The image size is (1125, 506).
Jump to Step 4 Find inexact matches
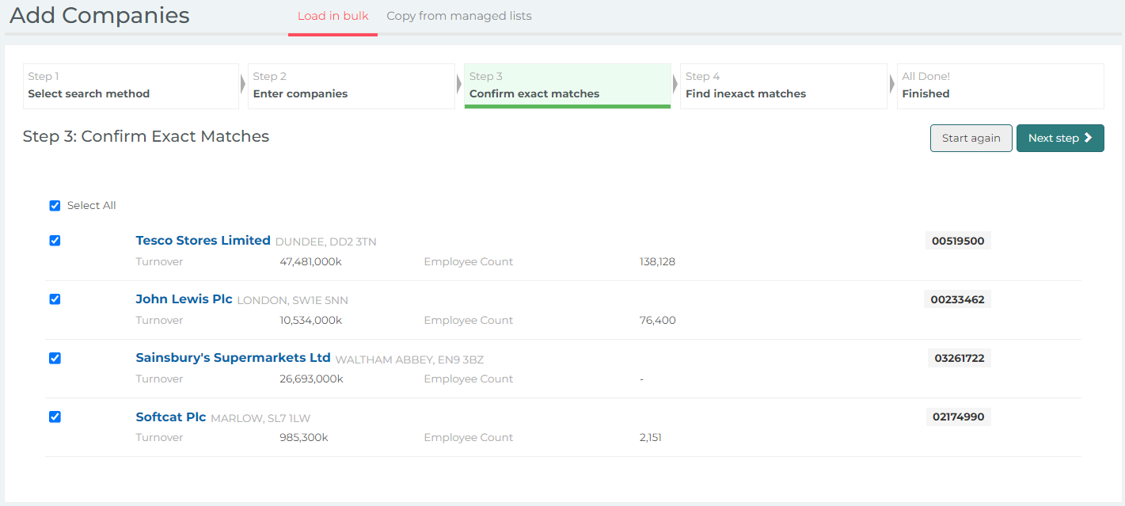pyautogui.click(x=784, y=86)
